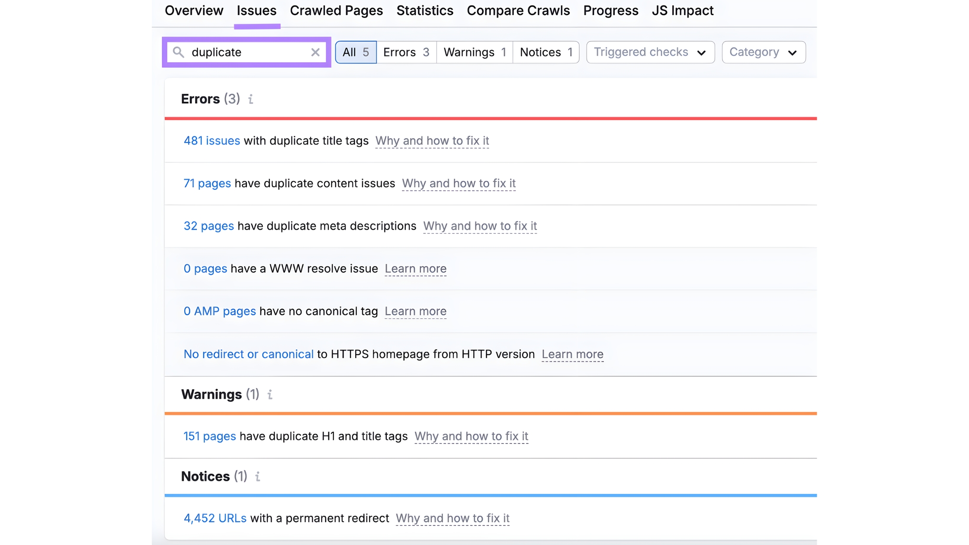Open the 4,452 URLs link

(215, 518)
